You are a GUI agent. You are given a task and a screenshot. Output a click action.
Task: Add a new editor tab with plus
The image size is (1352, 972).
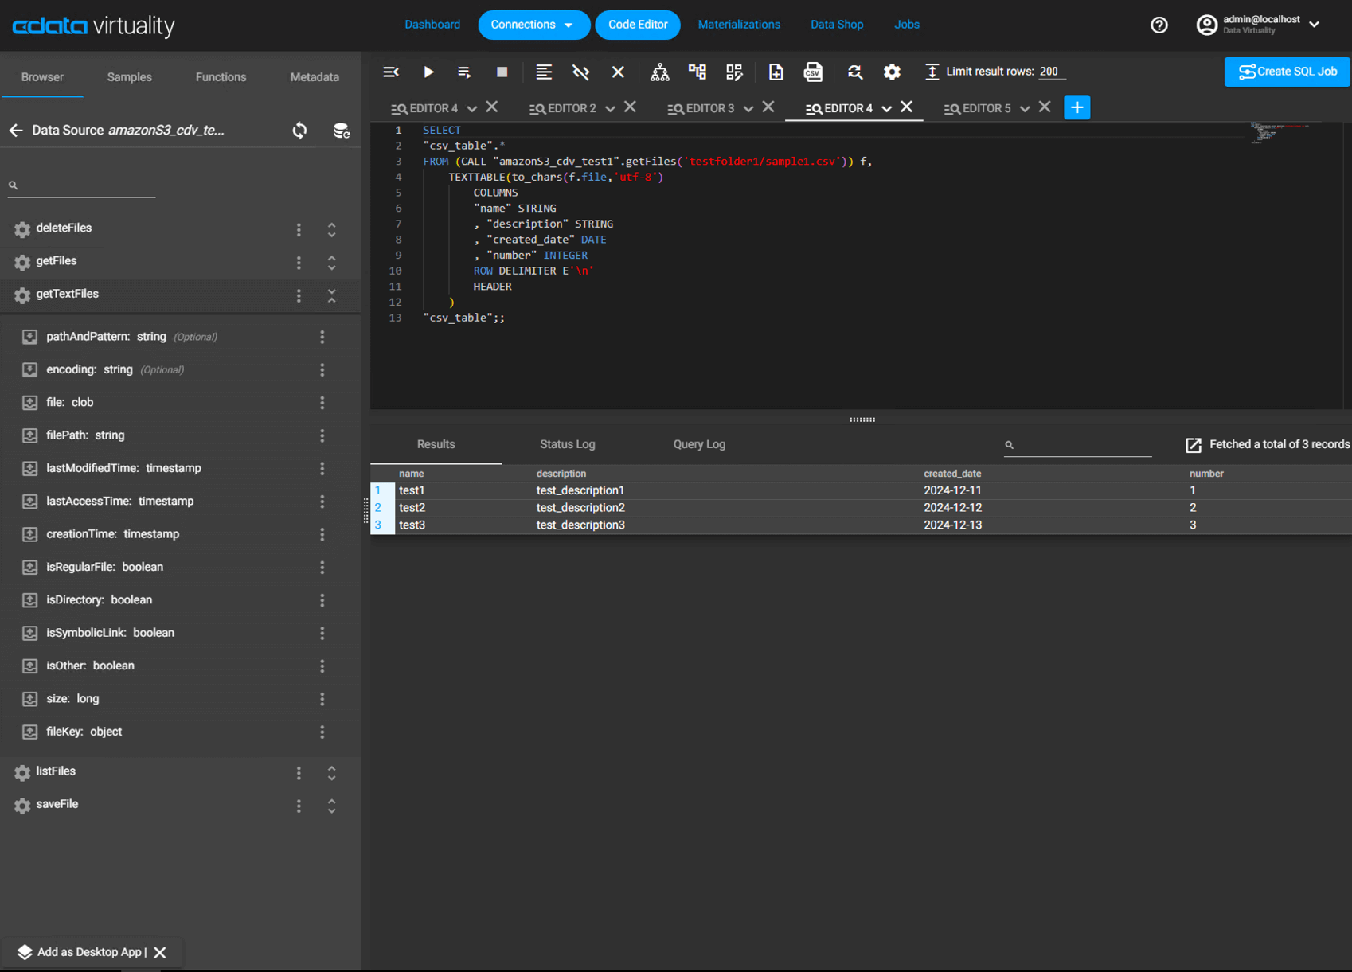tap(1077, 107)
